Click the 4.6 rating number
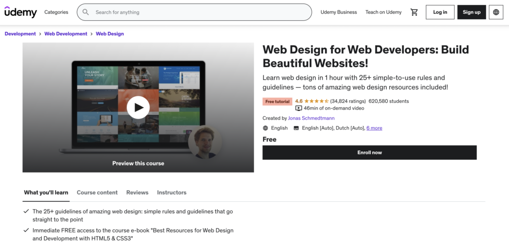This screenshot has height=245, width=509. [x=299, y=101]
